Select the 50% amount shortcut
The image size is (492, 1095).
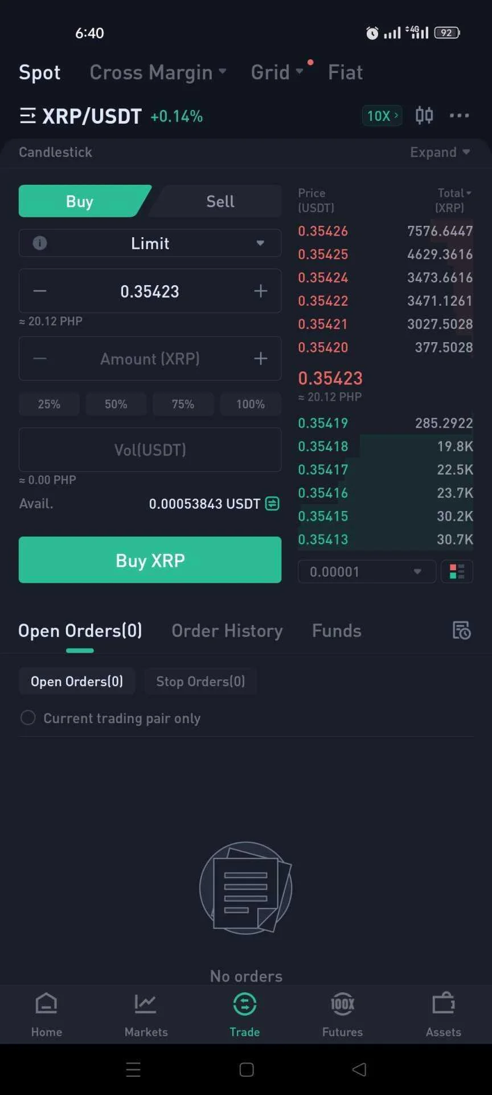[x=116, y=404]
